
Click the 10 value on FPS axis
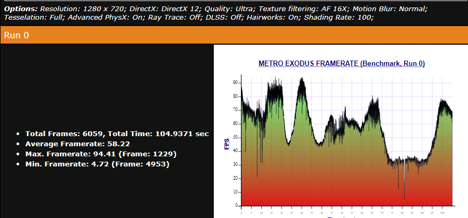click(235, 192)
